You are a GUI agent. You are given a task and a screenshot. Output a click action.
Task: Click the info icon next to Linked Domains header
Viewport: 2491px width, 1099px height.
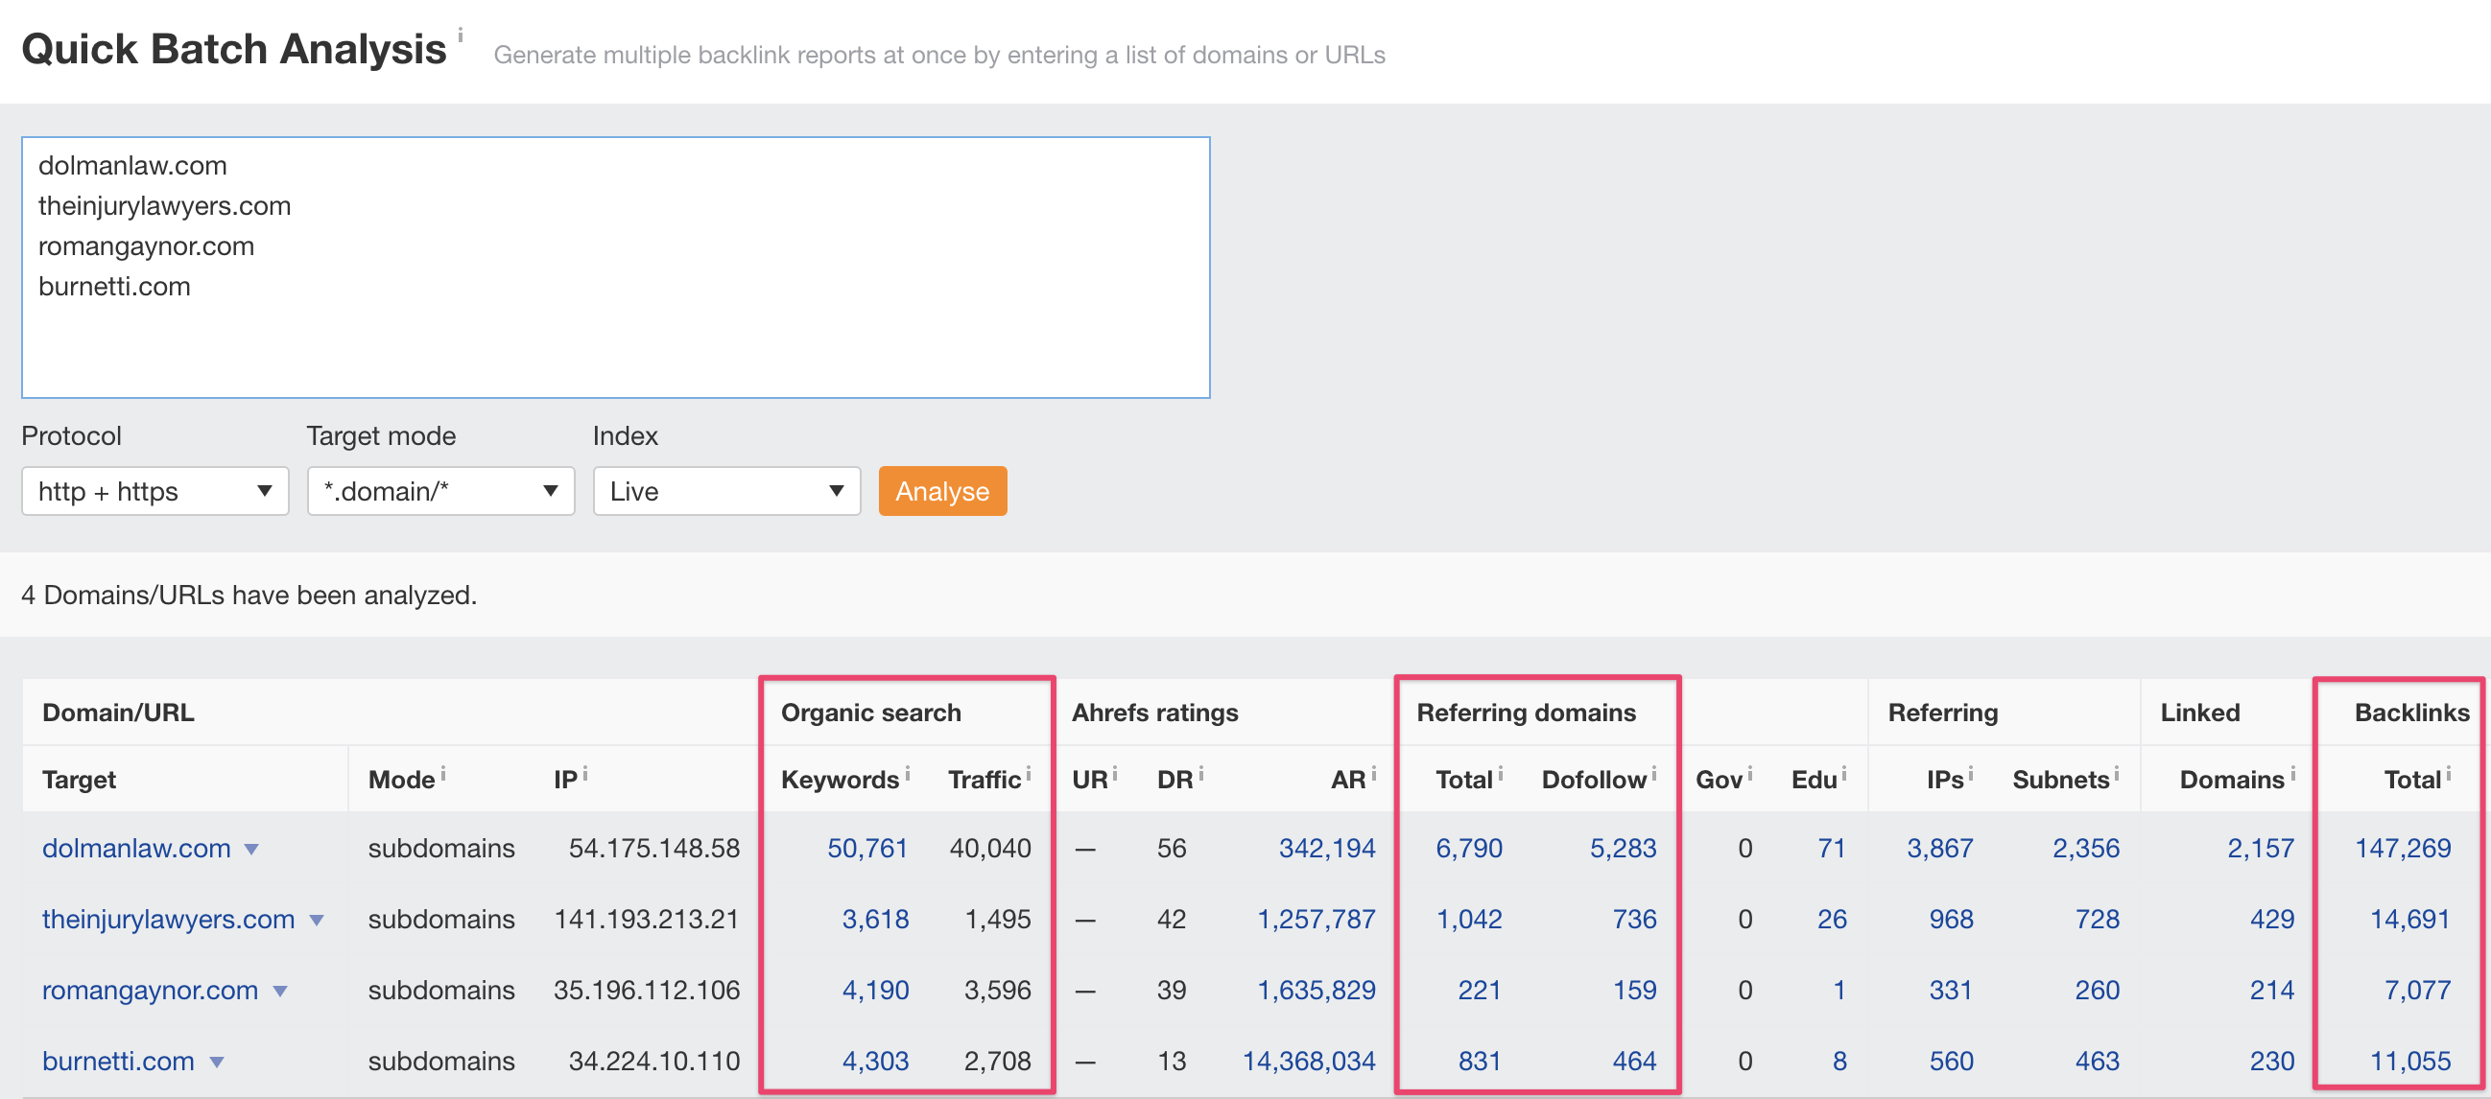(x=2291, y=773)
